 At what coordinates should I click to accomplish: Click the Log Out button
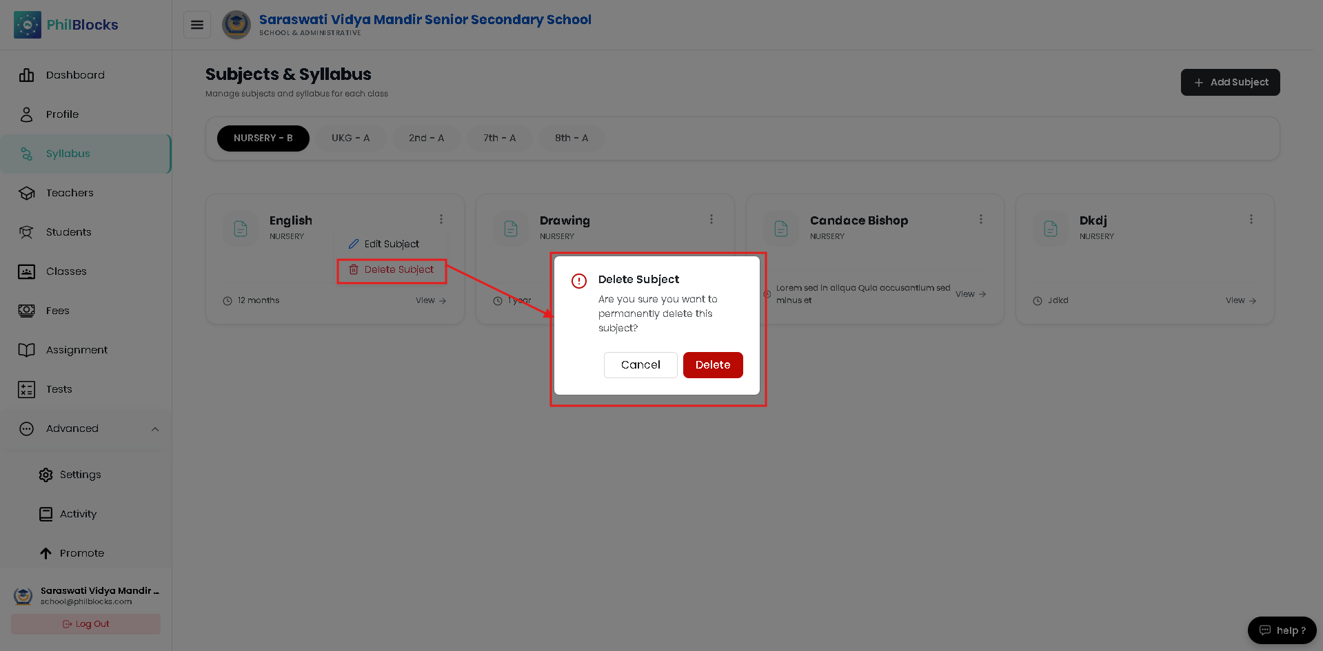click(x=85, y=624)
